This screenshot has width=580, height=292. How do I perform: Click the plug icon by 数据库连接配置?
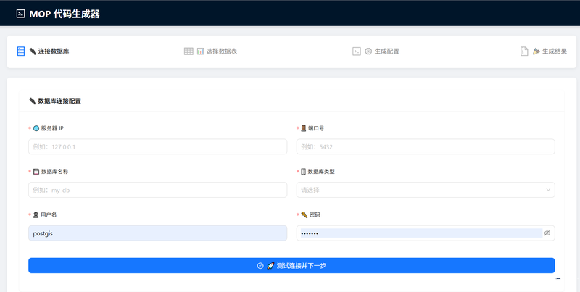33,101
